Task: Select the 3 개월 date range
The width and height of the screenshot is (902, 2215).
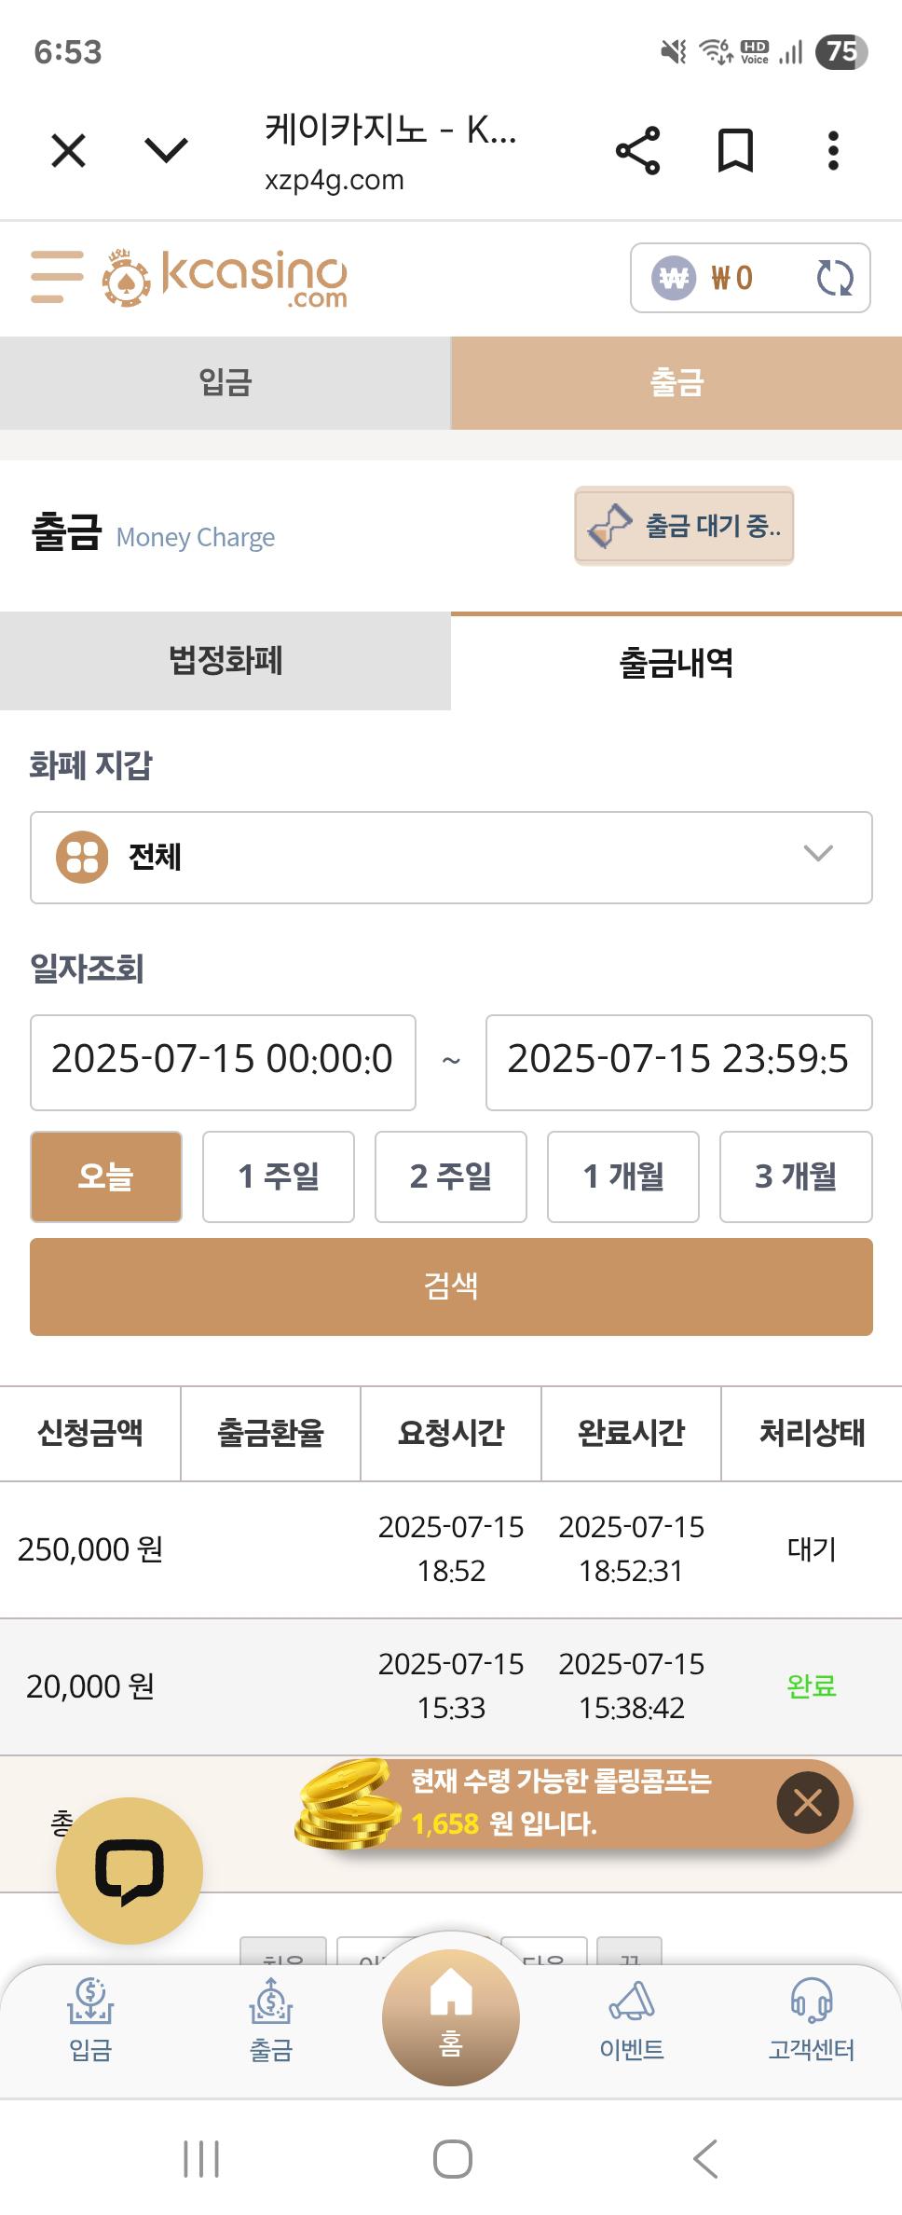Action: coord(796,1176)
